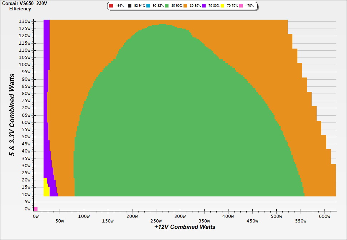Click the 600W label on horizontal axis
Viewport: 347px width, 240px height.
point(325,216)
